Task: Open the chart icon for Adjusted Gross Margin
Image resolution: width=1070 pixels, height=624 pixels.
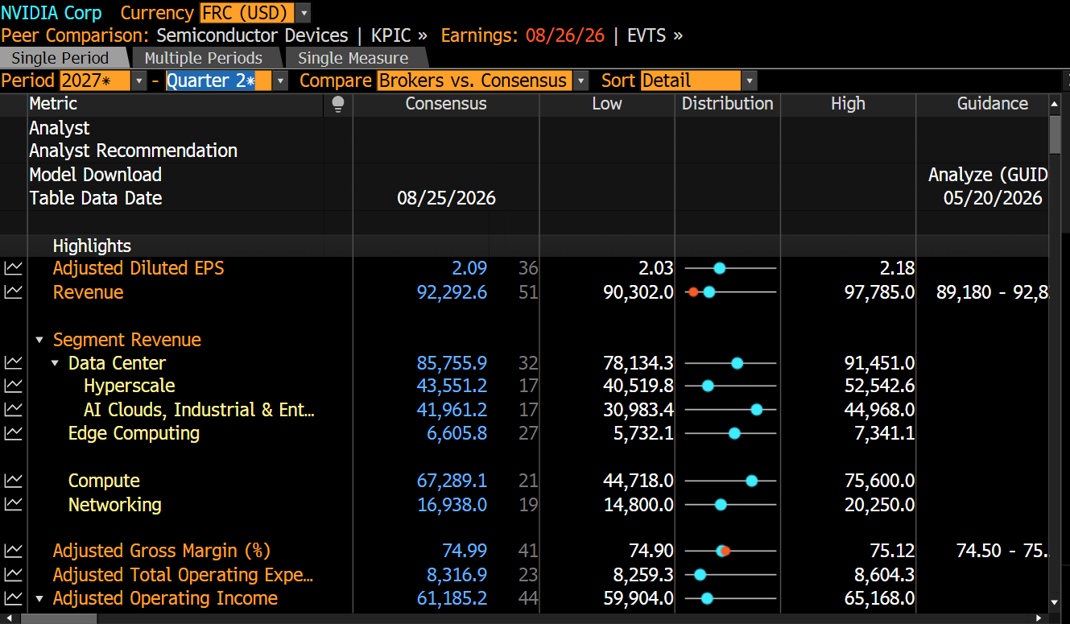Action: 13,551
